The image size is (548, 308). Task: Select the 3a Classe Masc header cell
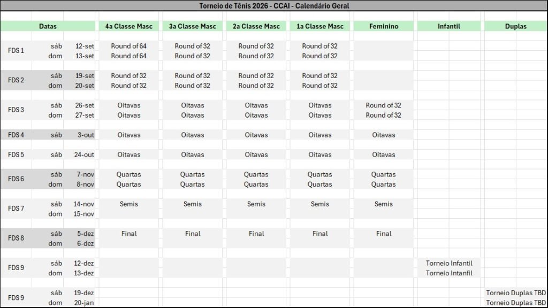pyautogui.click(x=193, y=26)
